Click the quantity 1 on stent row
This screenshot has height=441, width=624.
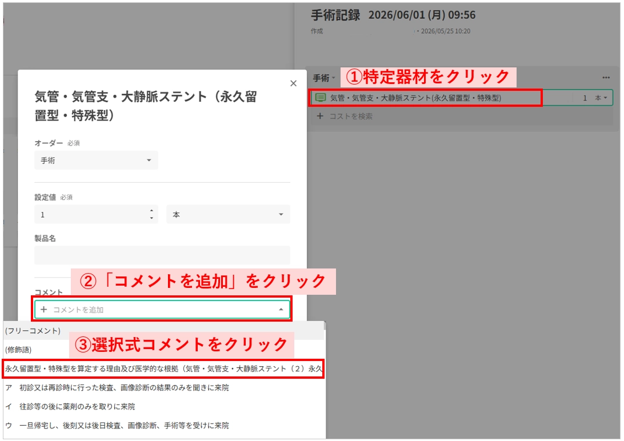(585, 98)
